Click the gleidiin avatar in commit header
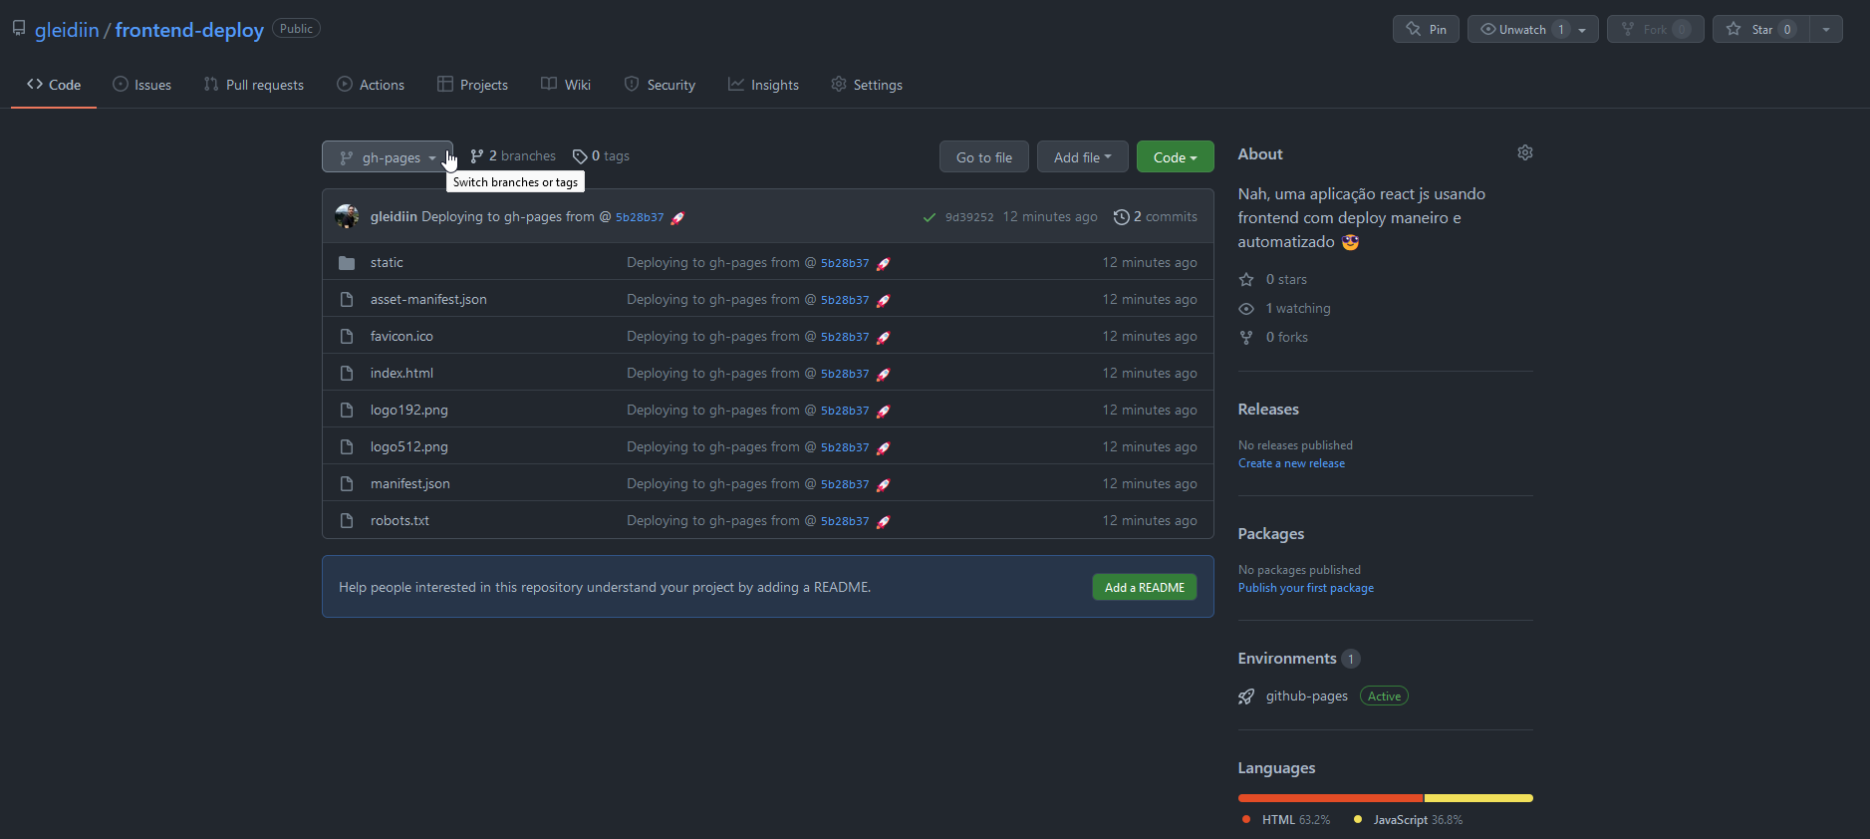The image size is (1870, 839). 347,216
